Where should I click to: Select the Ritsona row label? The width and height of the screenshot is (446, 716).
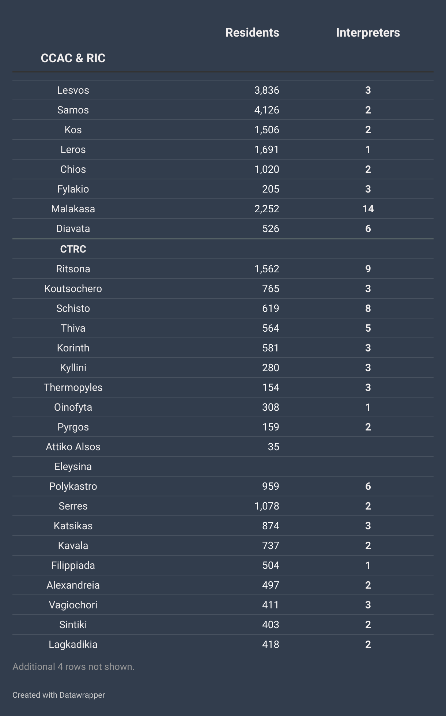(x=73, y=269)
